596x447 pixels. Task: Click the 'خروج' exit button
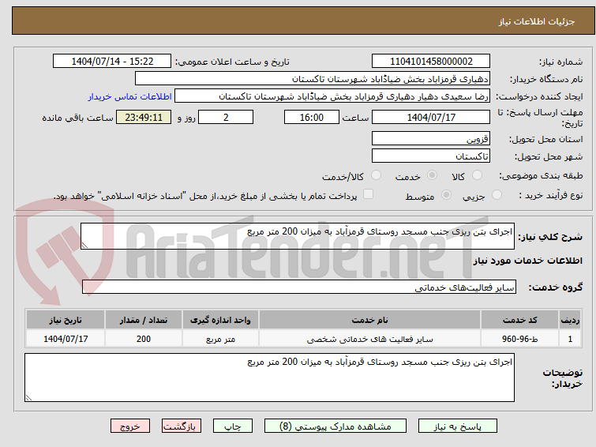point(130,426)
